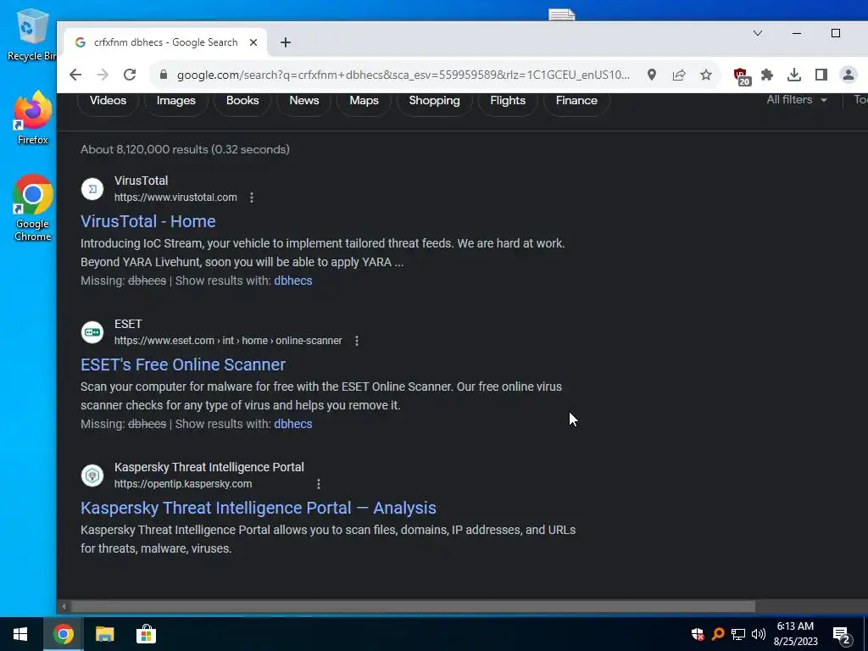Click the https://opentip.kaspersky.com URL text
The image size is (868, 651).
click(x=183, y=484)
